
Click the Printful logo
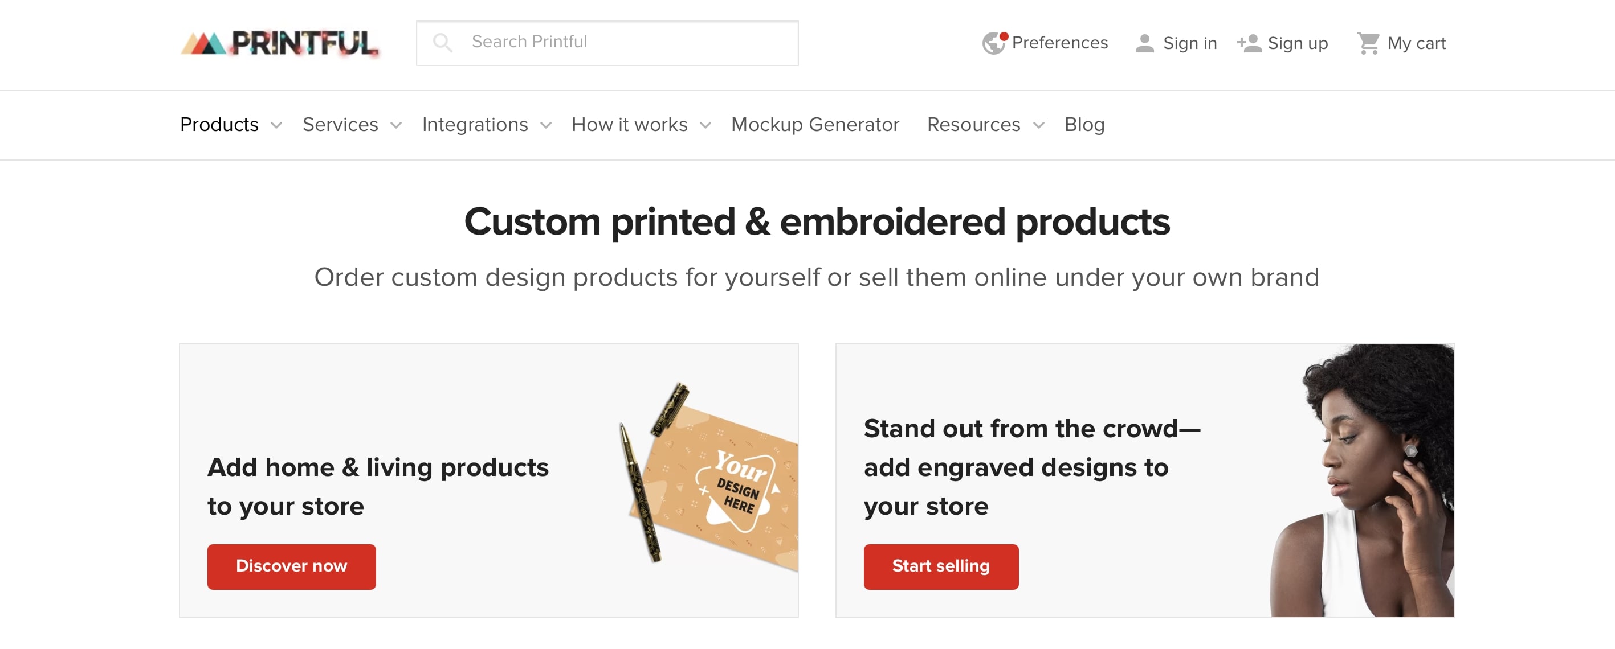280,43
